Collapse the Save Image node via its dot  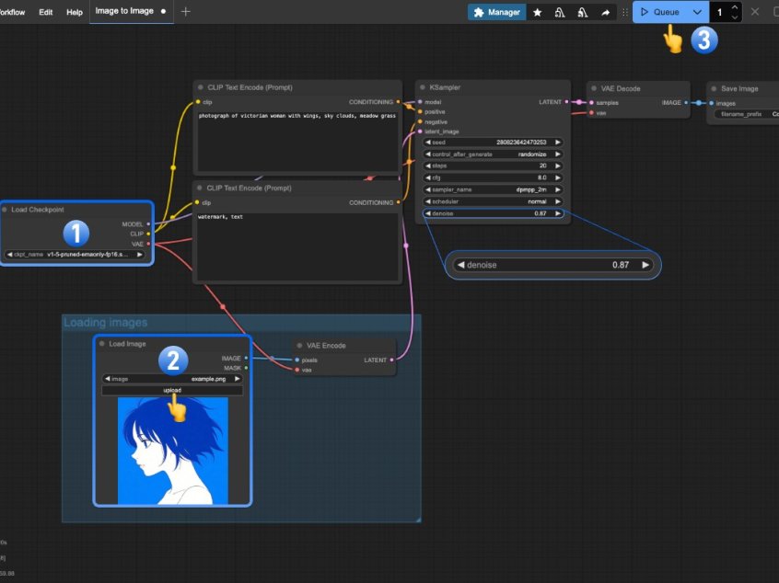tap(714, 88)
